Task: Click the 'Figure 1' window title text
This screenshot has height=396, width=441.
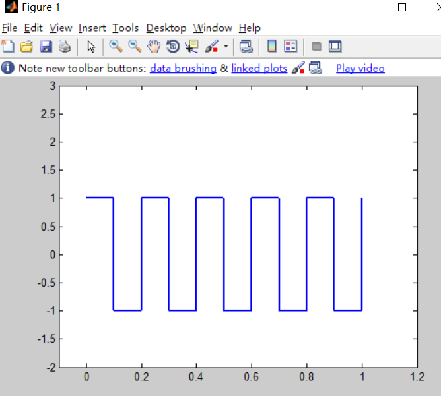Action: point(41,7)
